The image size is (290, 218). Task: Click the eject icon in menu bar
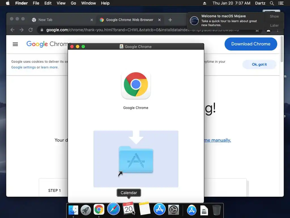[x=204, y=3]
